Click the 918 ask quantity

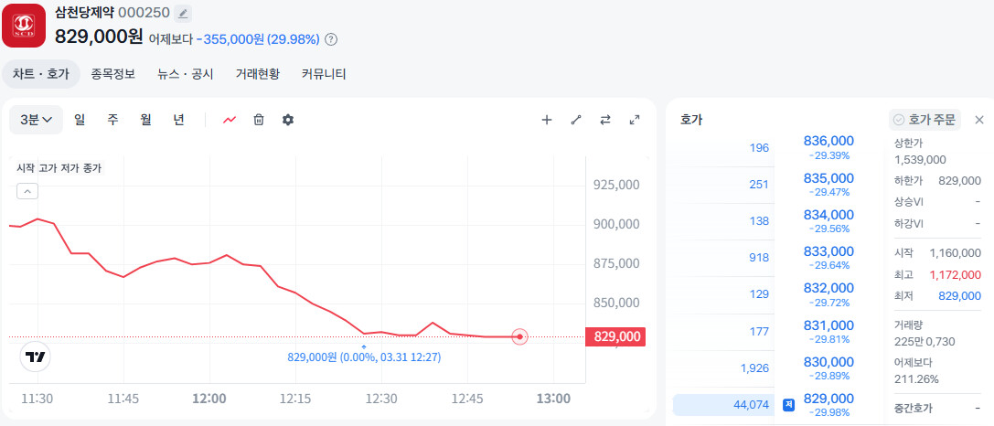click(759, 258)
